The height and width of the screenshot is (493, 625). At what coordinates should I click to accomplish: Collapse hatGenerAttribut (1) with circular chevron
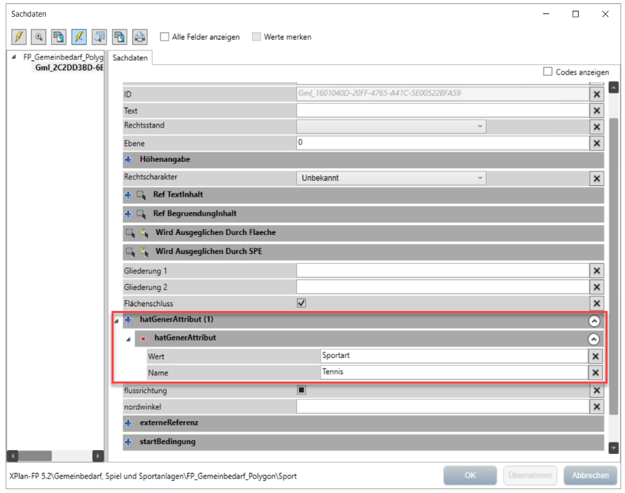click(594, 320)
